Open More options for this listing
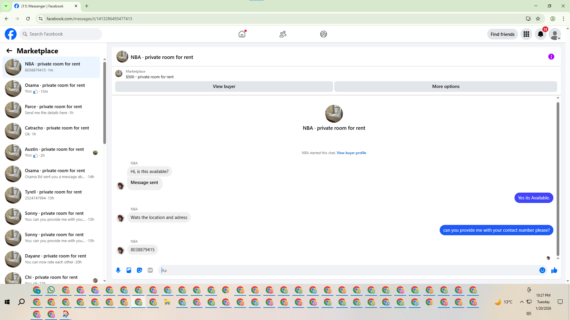570x320 pixels. tap(446, 87)
